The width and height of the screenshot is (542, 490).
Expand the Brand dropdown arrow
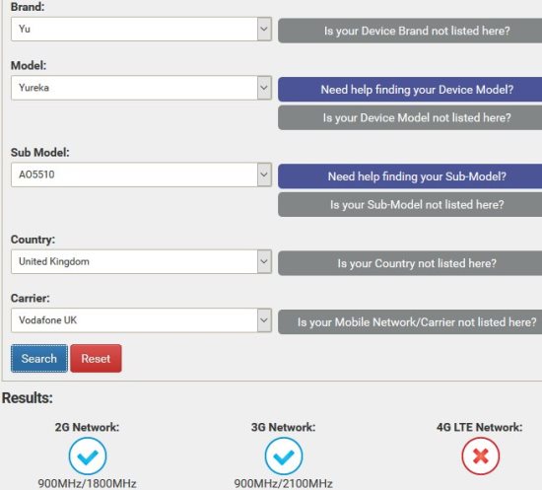(264, 29)
